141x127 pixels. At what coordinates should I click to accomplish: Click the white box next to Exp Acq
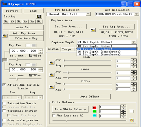28,65
